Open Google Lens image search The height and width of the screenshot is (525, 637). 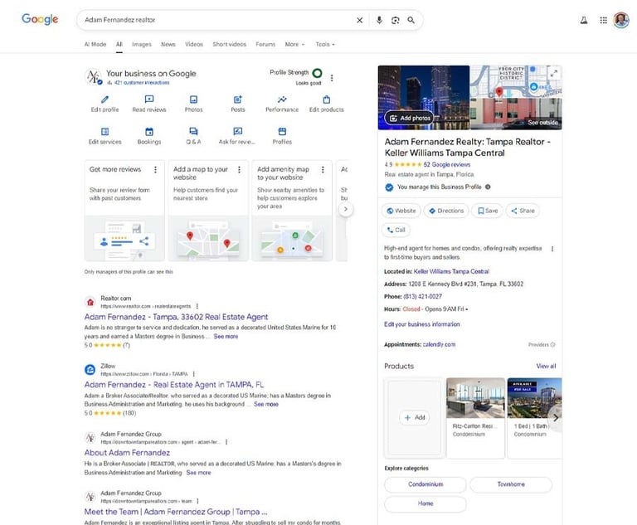(x=396, y=20)
